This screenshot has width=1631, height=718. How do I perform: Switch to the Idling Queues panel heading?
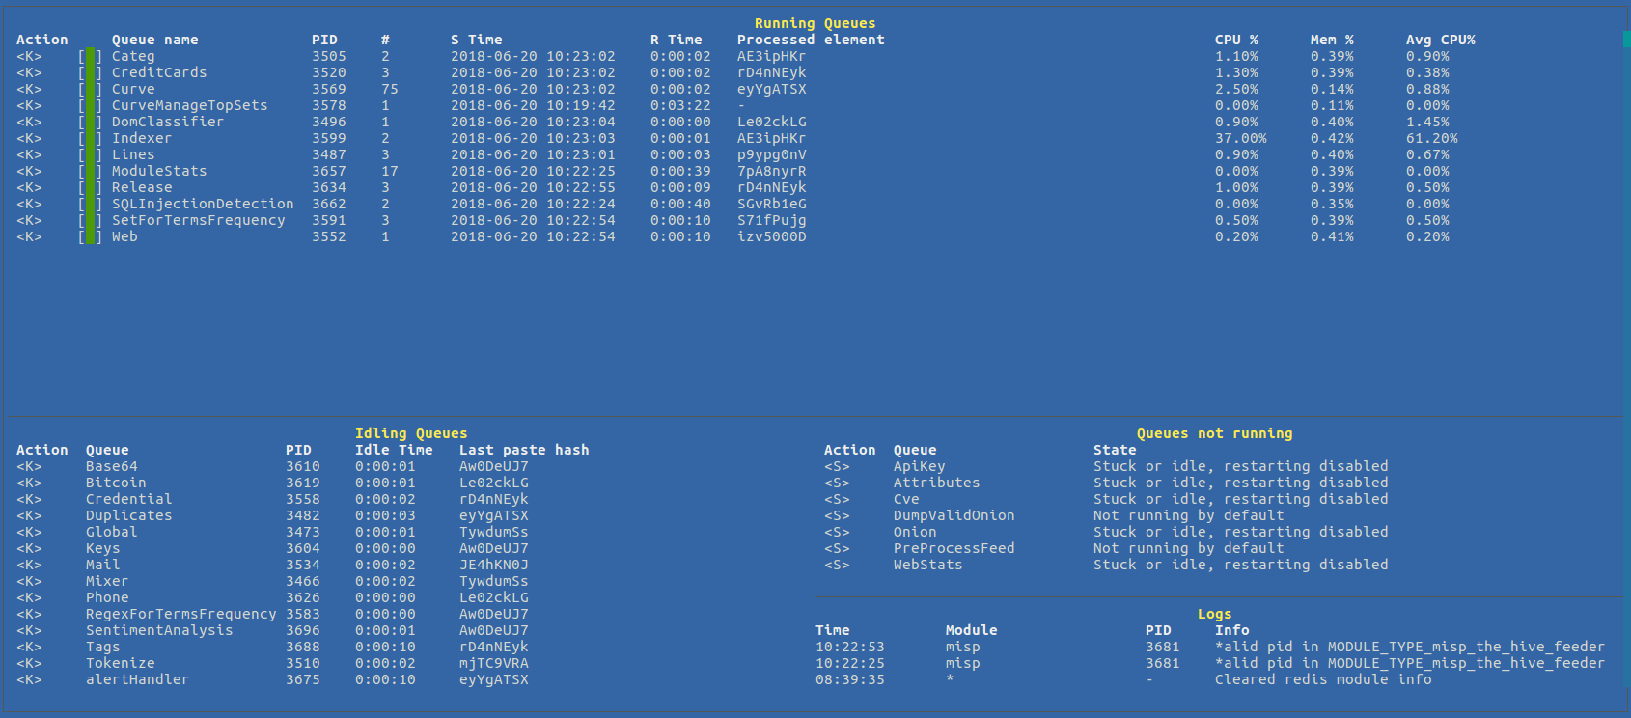pyautogui.click(x=410, y=433)
